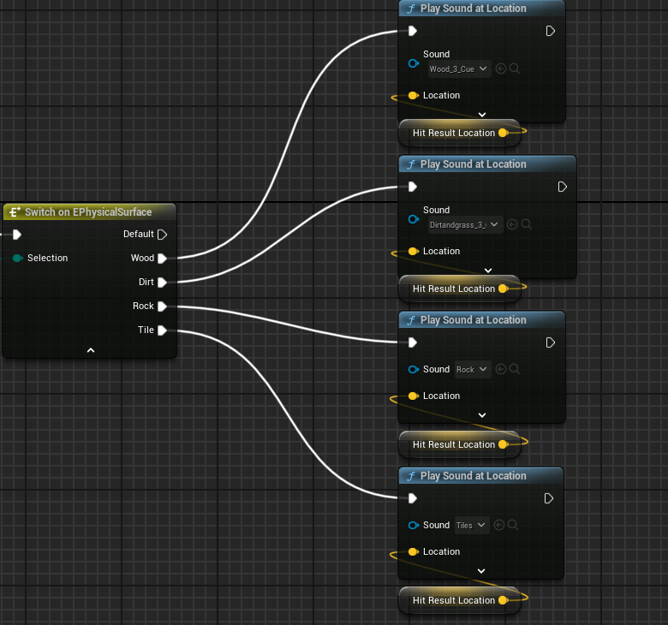
Task: Browse to Tiles asset in content browser
Action: coord(512,525)
